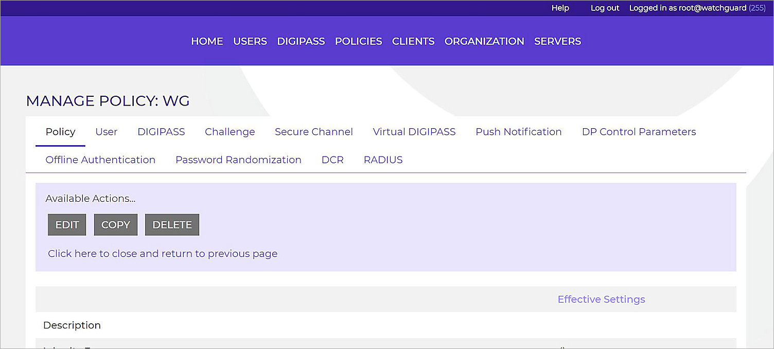
Task: Open the Virtual DIGIPASS tab
Action: (414, 132)
